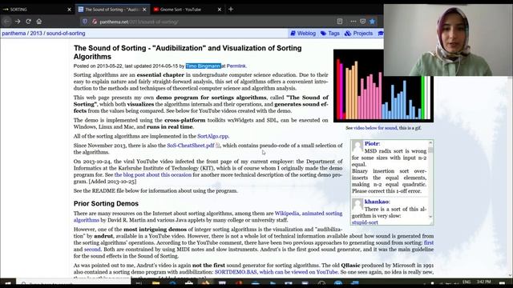The width and height of the screenshot is (513, 288).
Task: Click the highlighted Timo Bingmann author link
Action: point(203,66)
